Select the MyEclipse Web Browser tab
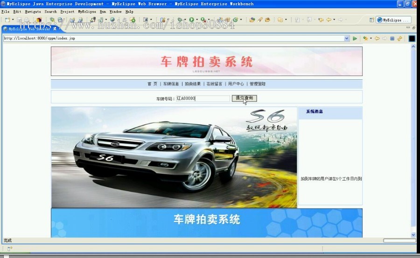The width and height of the screenshot is (420, 258). pyautogui.click(x=29, y=28)
